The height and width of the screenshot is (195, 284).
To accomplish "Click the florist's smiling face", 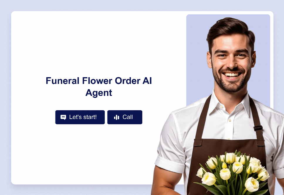I will coord(231,61).
